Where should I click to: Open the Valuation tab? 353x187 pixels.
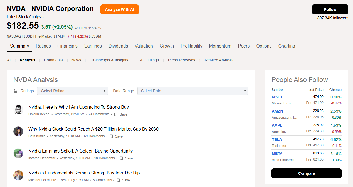(x=144, y=46)
